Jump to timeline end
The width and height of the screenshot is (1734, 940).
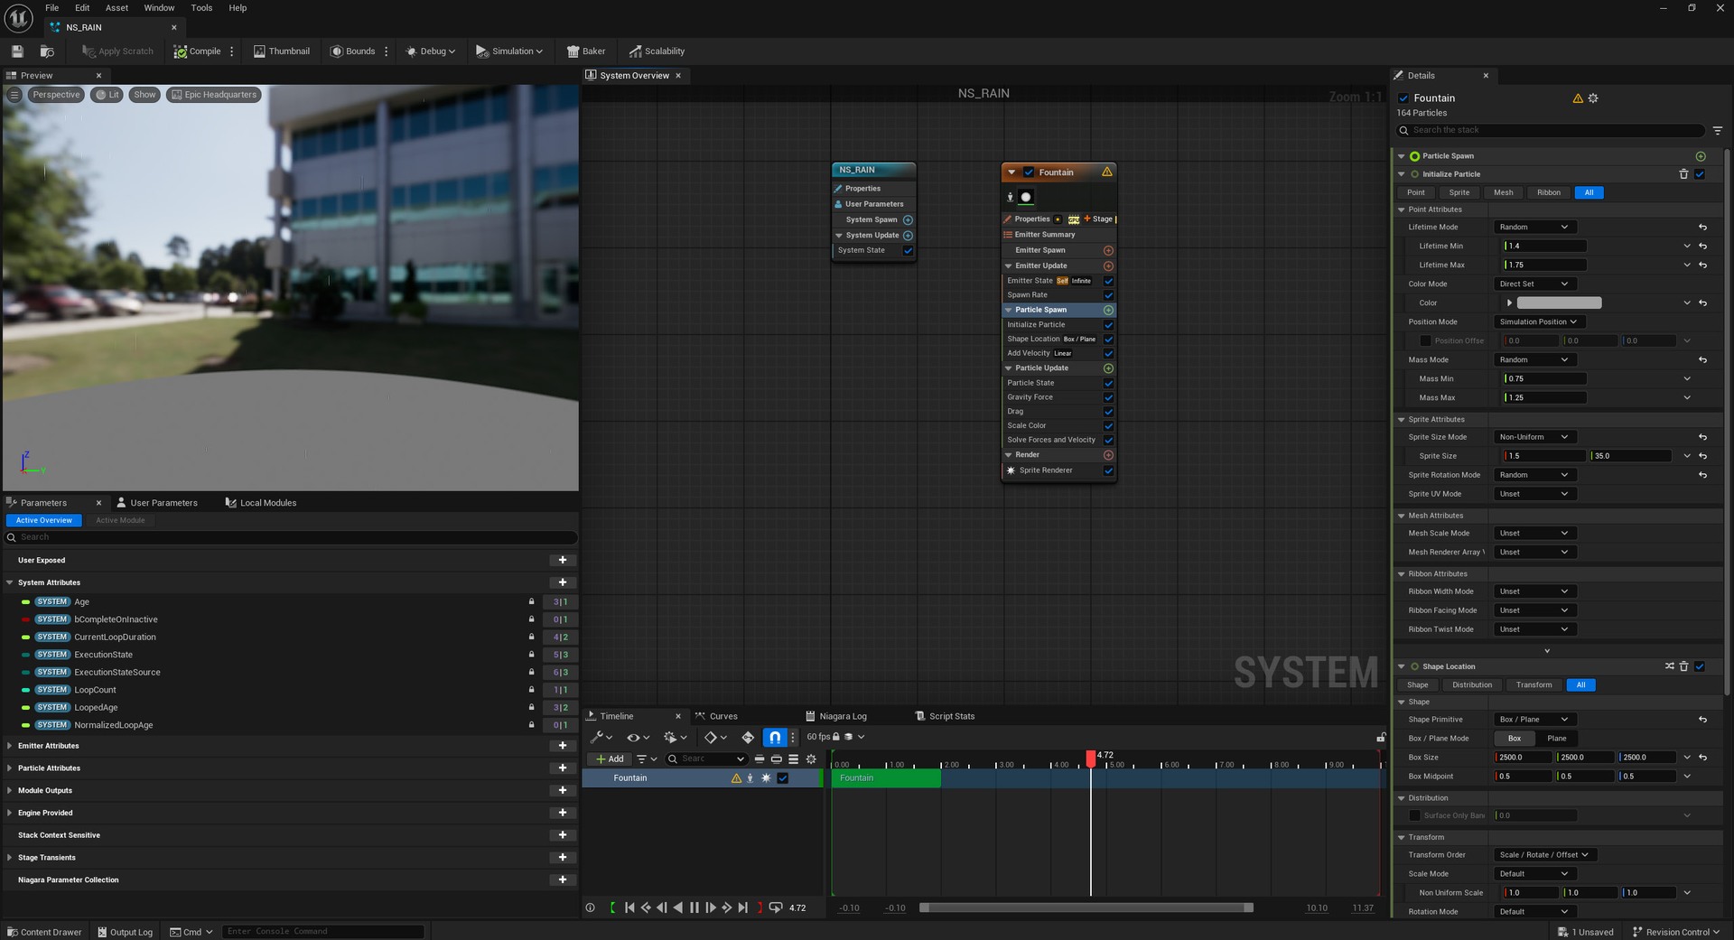point(743,908)
